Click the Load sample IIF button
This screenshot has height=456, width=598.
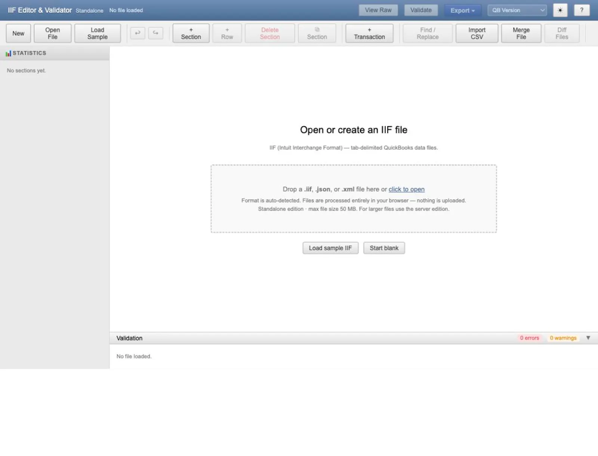(330, 248)
